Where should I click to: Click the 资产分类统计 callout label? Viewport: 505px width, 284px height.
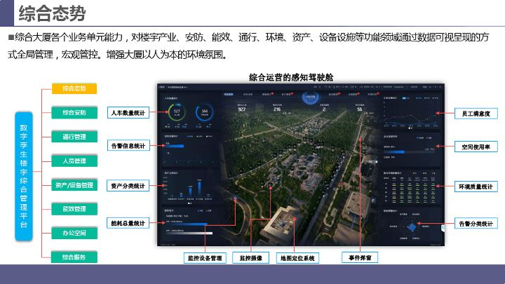tap(128, 186)
